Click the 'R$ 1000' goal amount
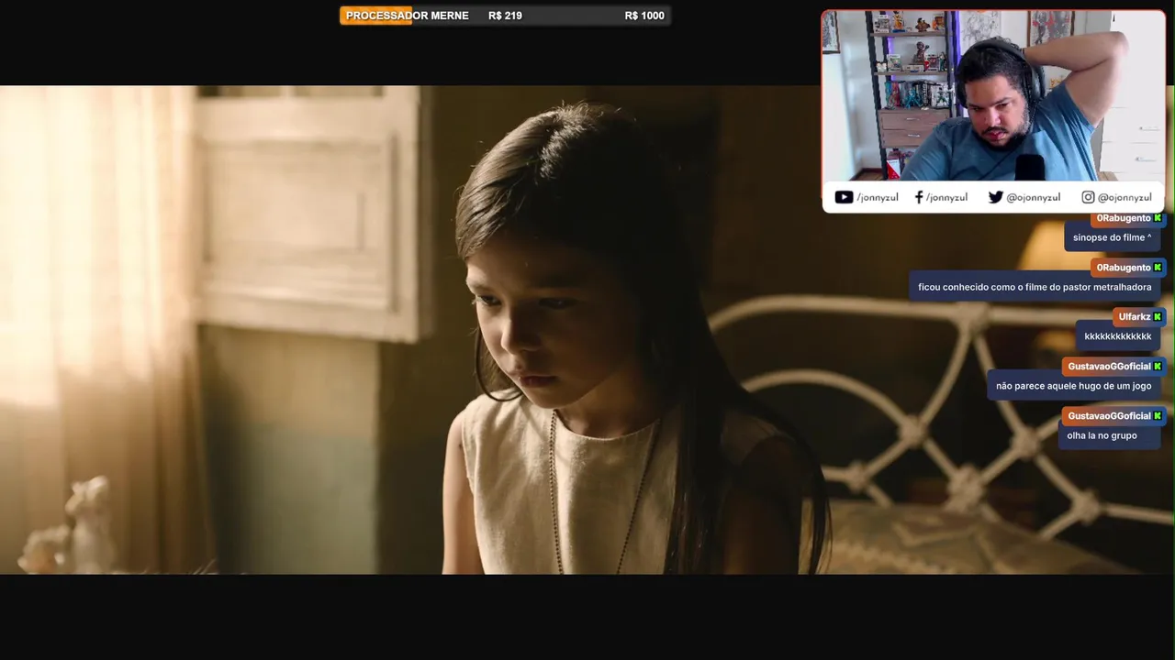 [x=644, y=16]
